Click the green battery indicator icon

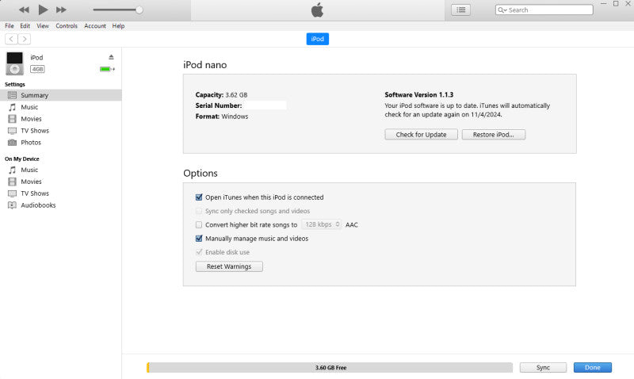click(107, 69)
